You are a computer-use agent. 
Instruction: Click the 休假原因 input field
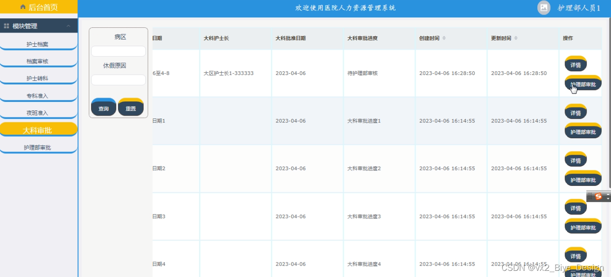119,80
